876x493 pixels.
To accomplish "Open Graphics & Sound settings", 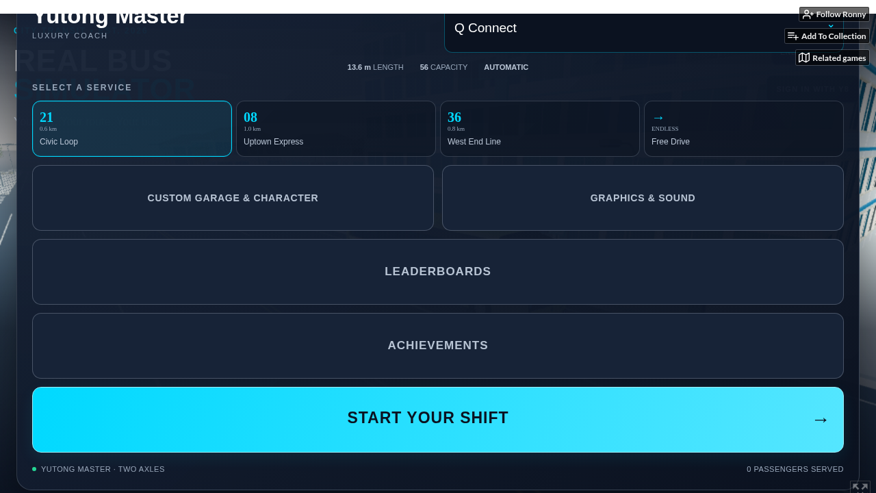I will tap(643, 198).
